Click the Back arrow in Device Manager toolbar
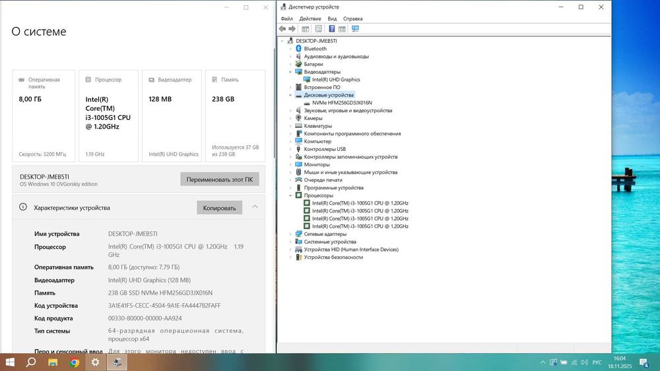Image resolution: width=660 pixels, height=371 pixels. point(282,29)
